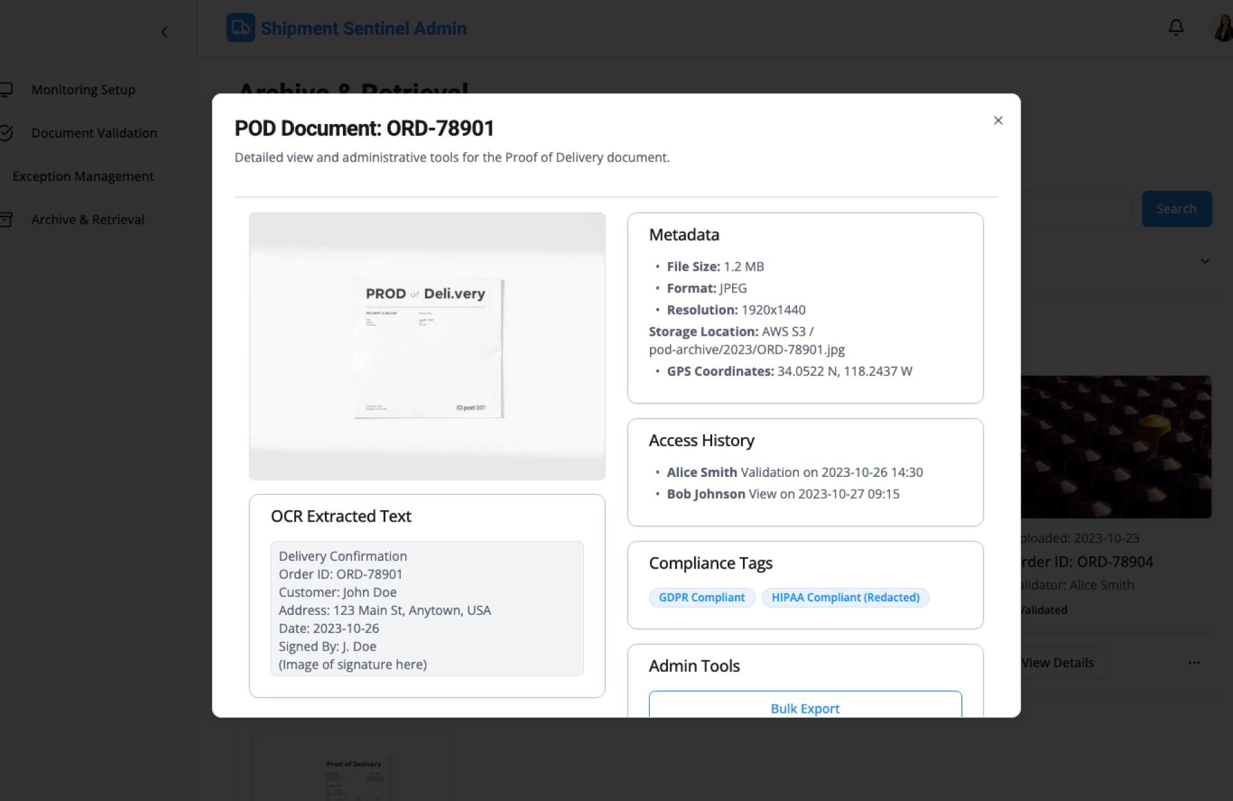
Task: Click the notification bell icon
Action: [x=1176, y=28]
